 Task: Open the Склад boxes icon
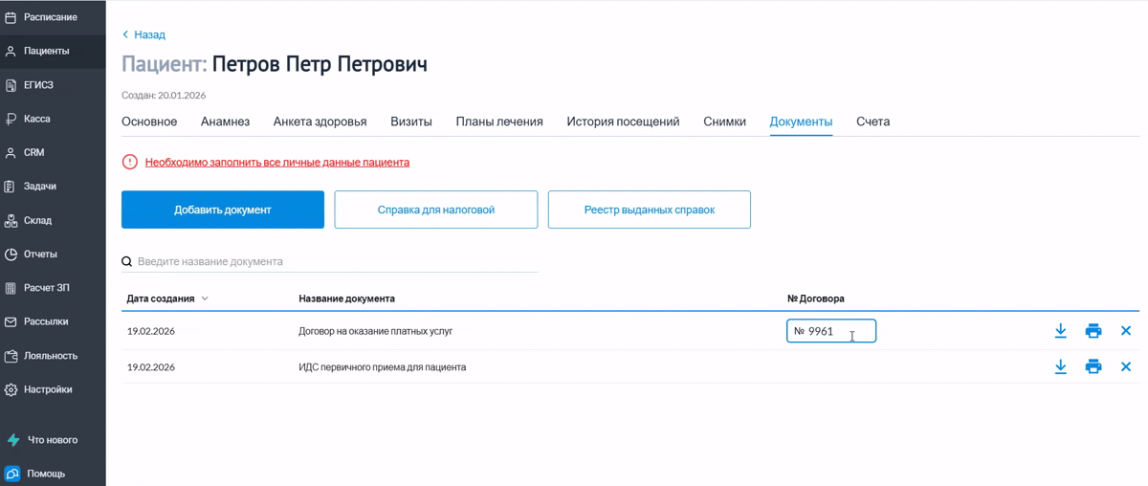point(11,220)
